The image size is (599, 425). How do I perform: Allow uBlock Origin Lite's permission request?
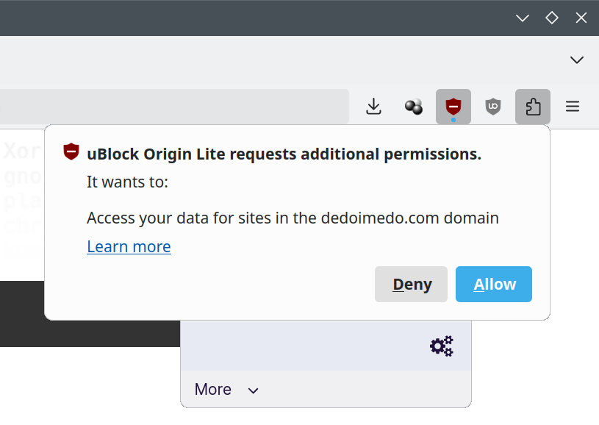(493, 284)
